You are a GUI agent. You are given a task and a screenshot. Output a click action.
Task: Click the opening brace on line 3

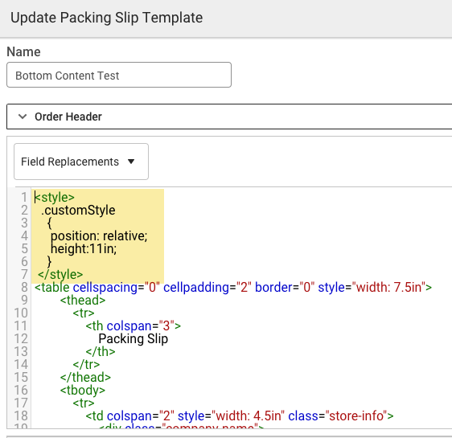click(x=50, y=223)
